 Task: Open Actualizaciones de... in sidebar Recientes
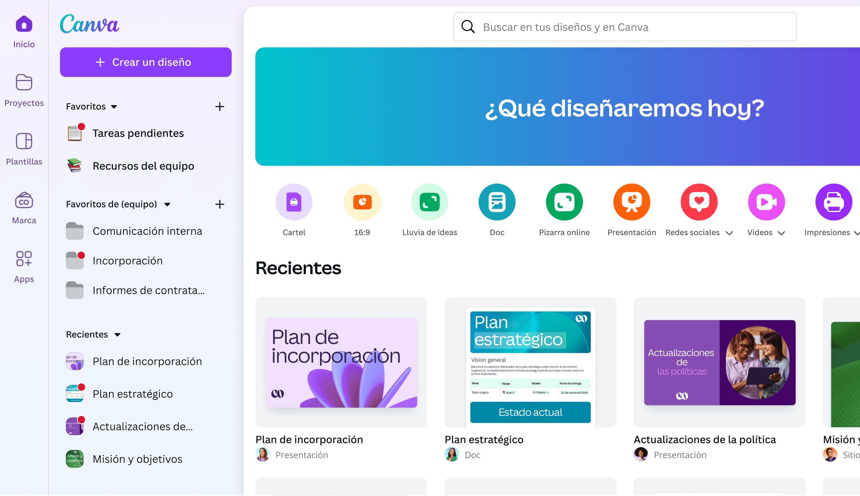point(143,426)
